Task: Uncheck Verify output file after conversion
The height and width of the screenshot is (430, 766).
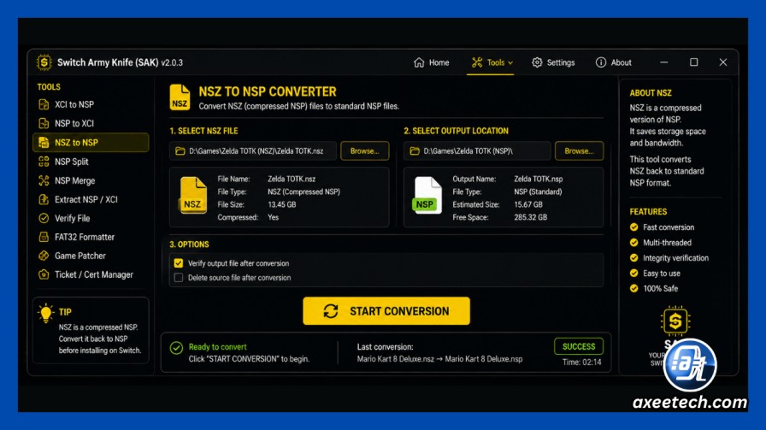Action: click(x=179, y=263)
